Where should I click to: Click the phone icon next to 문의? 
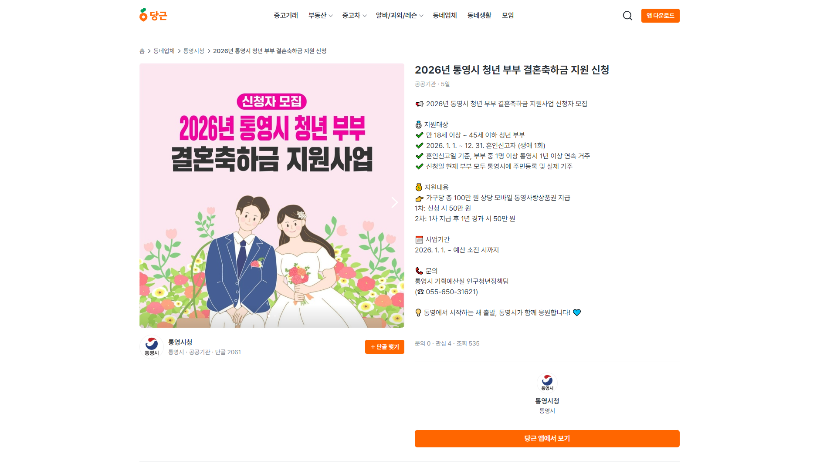point(419,271)
